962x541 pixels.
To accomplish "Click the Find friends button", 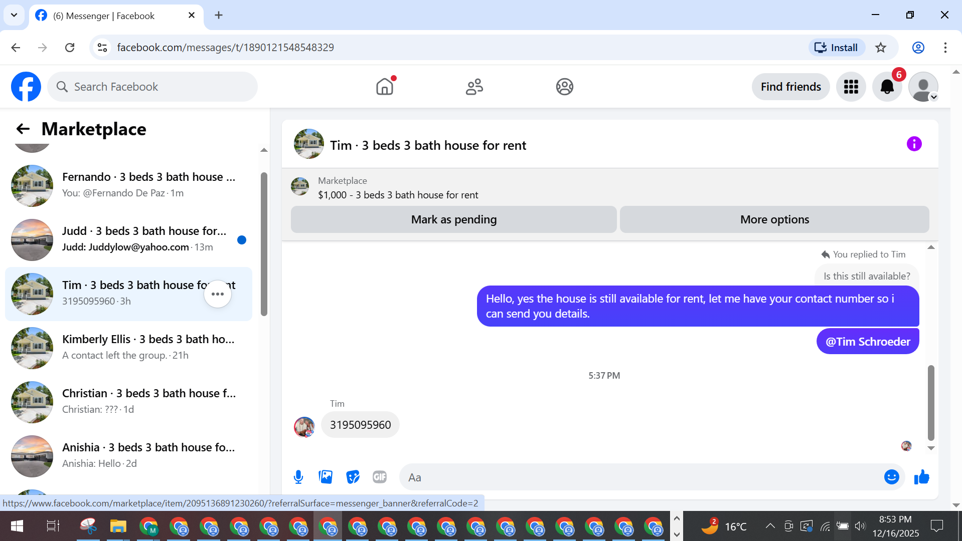I will coord(791,87).
